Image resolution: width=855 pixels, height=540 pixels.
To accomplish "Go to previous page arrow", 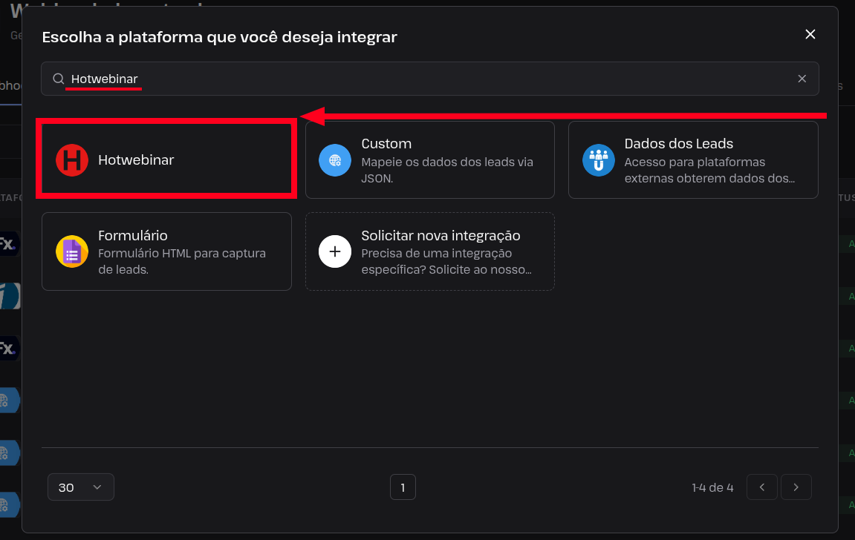I will [x=761, y=487].
